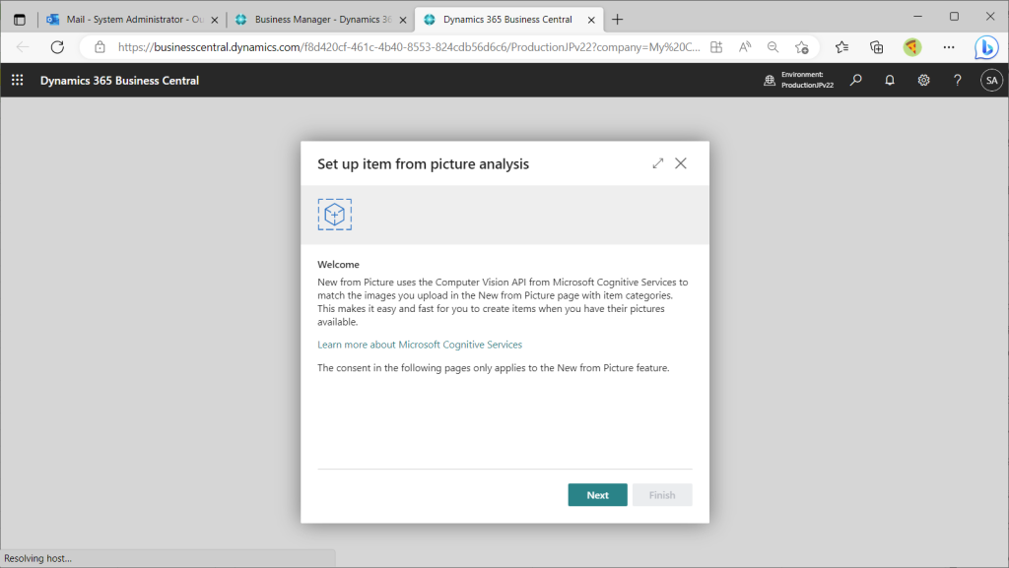The image size is (1009, 568).
Task: Click the site information lock icon
Action: tap(100, 47)
